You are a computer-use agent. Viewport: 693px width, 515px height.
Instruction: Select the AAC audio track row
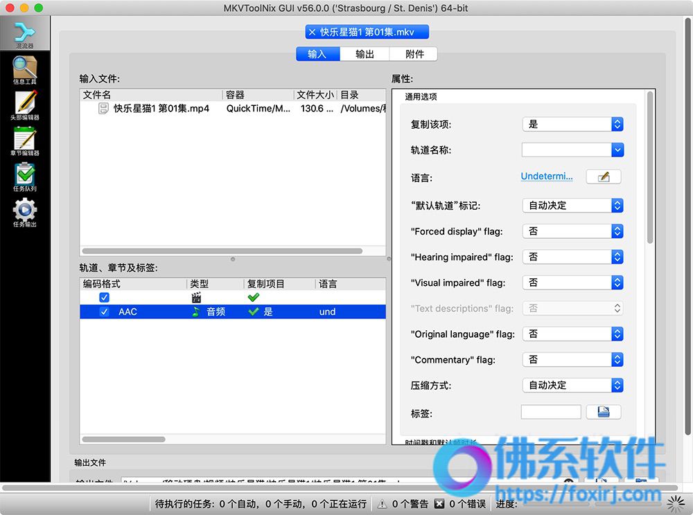233,311
